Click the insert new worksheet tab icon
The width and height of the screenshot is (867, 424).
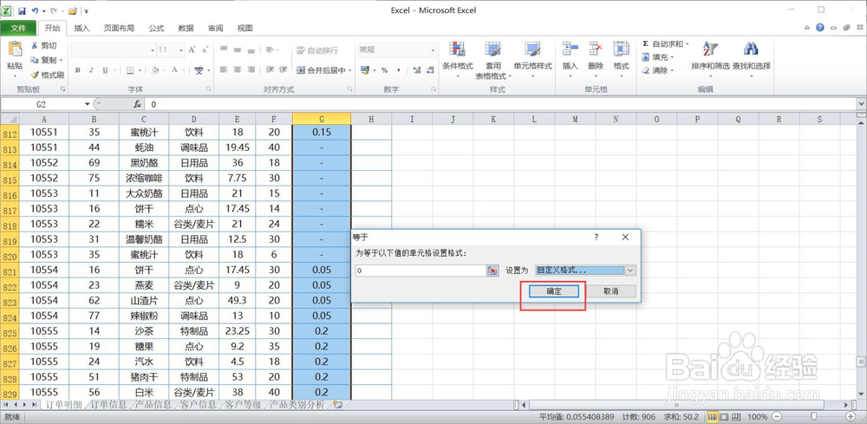tap(336, 405)
